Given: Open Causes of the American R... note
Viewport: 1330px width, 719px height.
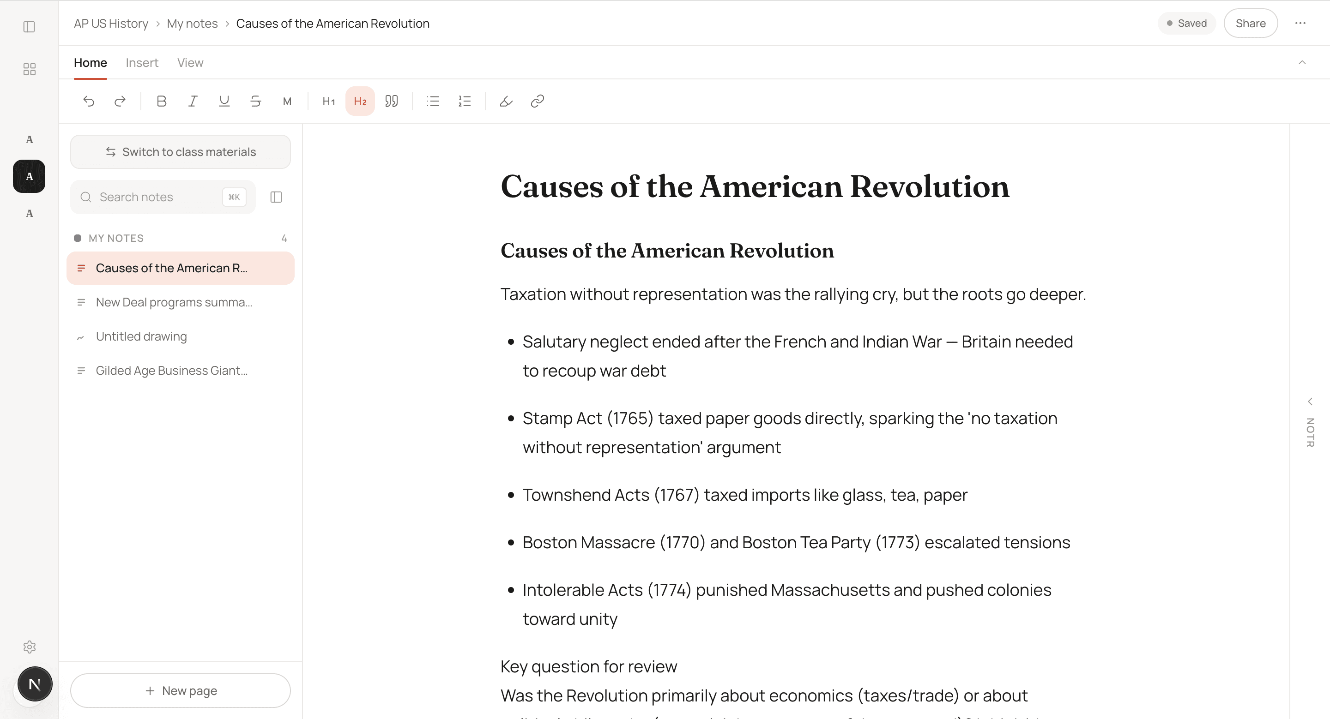Looking at the screenshot, I should click(180, 268).
